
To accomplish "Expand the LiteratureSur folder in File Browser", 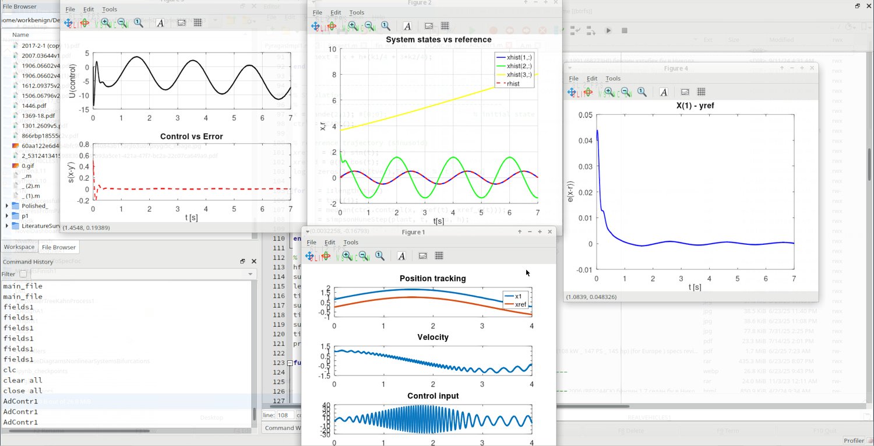I will click(x=8, y=226).
